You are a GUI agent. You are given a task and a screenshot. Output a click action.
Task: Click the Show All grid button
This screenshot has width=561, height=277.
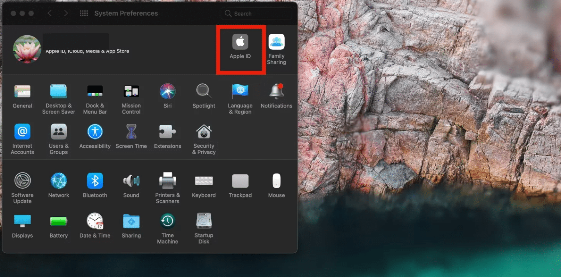(x=84, y=13)
